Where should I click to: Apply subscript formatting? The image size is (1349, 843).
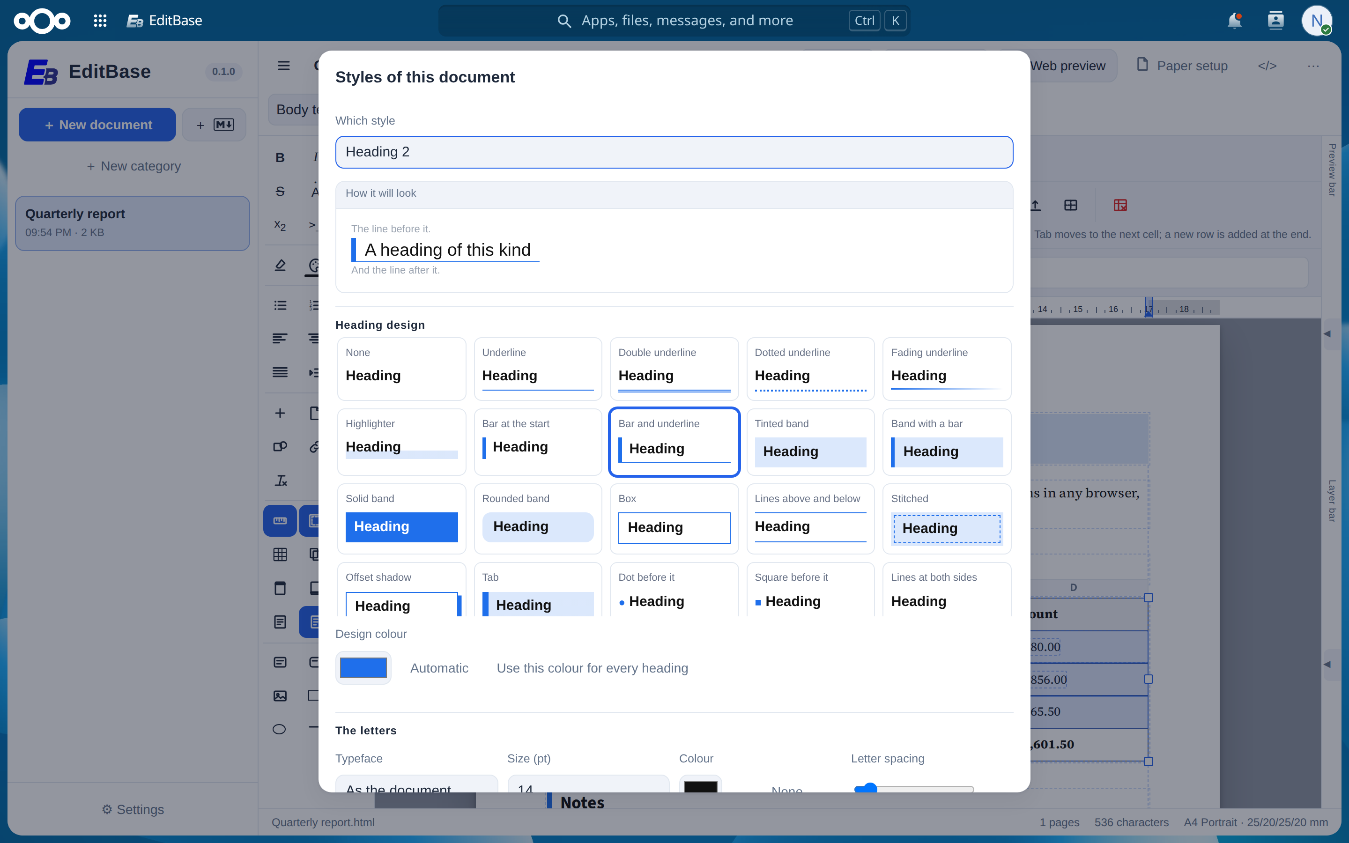pos(280,225)
